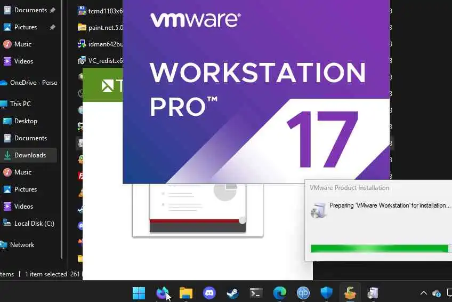Click the This PC monitor icon

click(x=3, y=104)
